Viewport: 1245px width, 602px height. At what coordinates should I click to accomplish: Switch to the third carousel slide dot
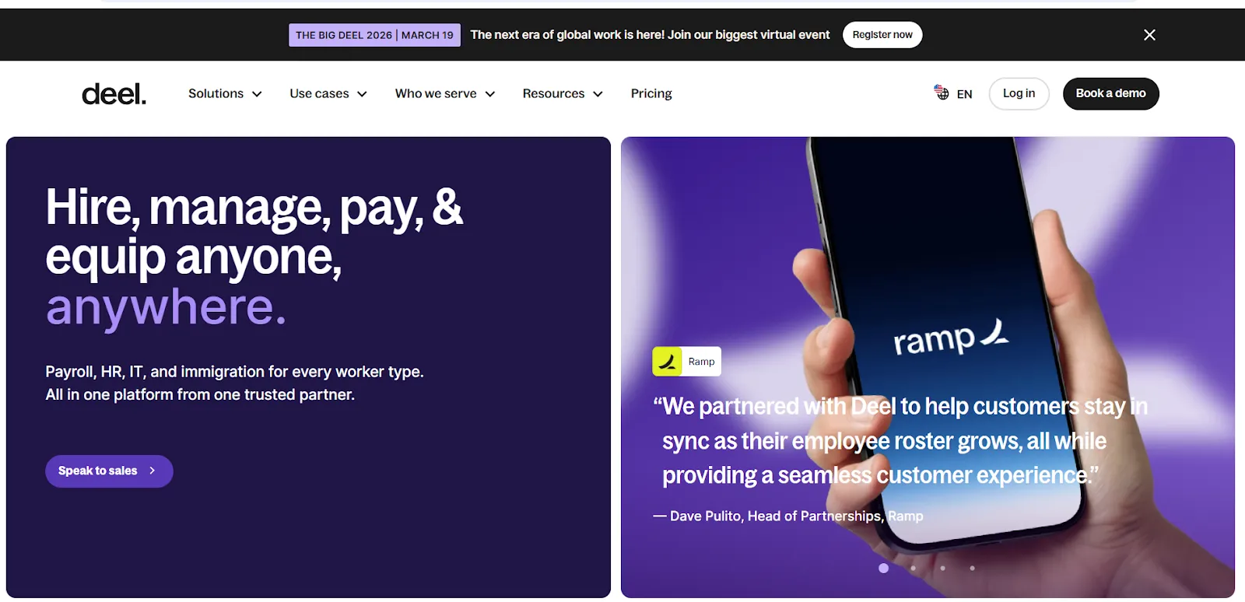click(942, 568)
